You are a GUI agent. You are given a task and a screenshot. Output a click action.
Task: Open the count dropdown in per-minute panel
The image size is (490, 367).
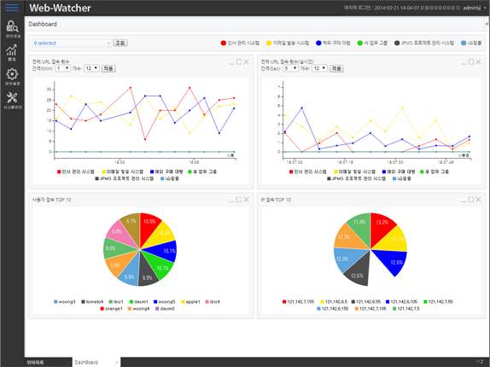coord(92,68)
